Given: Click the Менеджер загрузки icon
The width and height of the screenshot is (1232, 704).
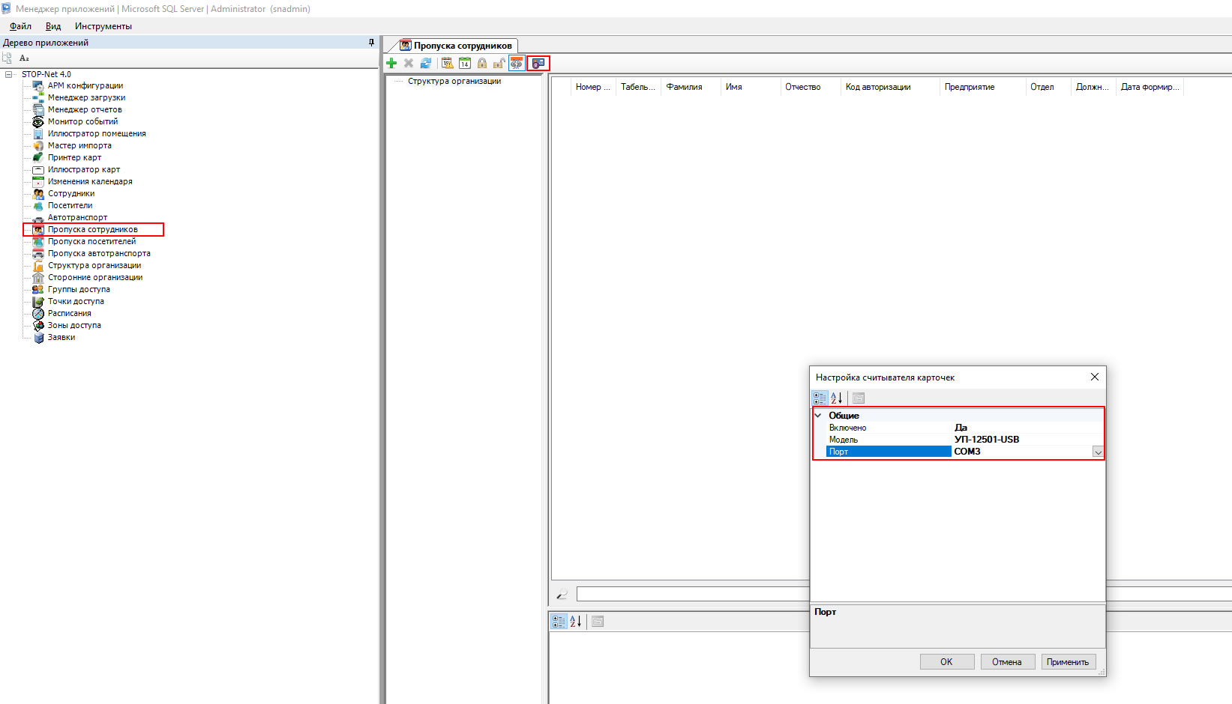Looking at the screenshot, I should [38, 97].
